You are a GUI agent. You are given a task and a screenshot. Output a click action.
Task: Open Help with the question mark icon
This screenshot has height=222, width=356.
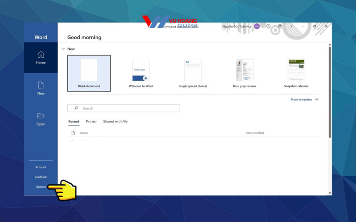291,27
